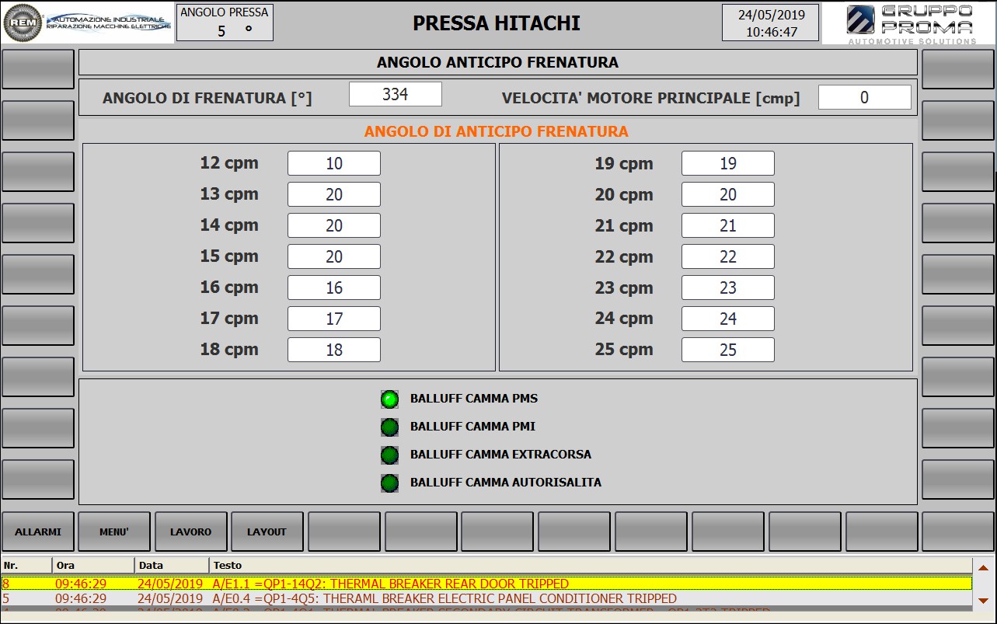Click the BALLUFF CAMMA PMS indicator light
Viewport: 997px width, 624px height.
pyautogui.click(x=389, y=399)
